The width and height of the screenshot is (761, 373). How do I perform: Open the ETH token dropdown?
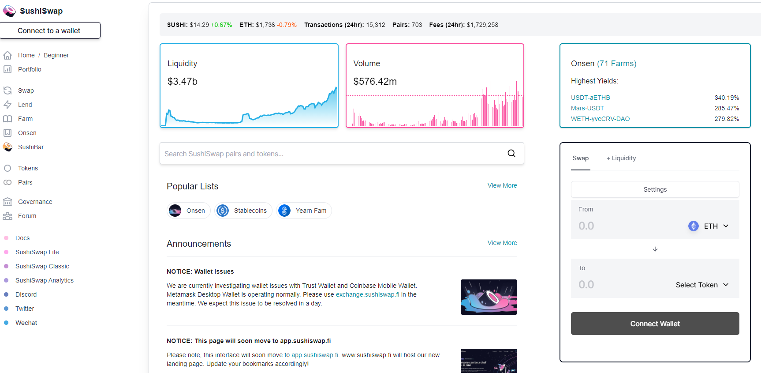tap(709, 226)
